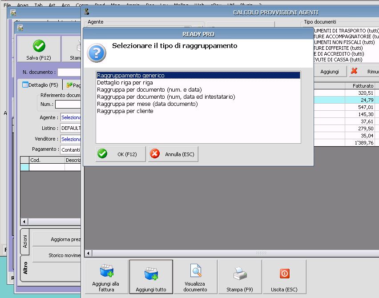
Task: Click the Cod. column header
Action: pyautogui.click(x=47, y=160)
